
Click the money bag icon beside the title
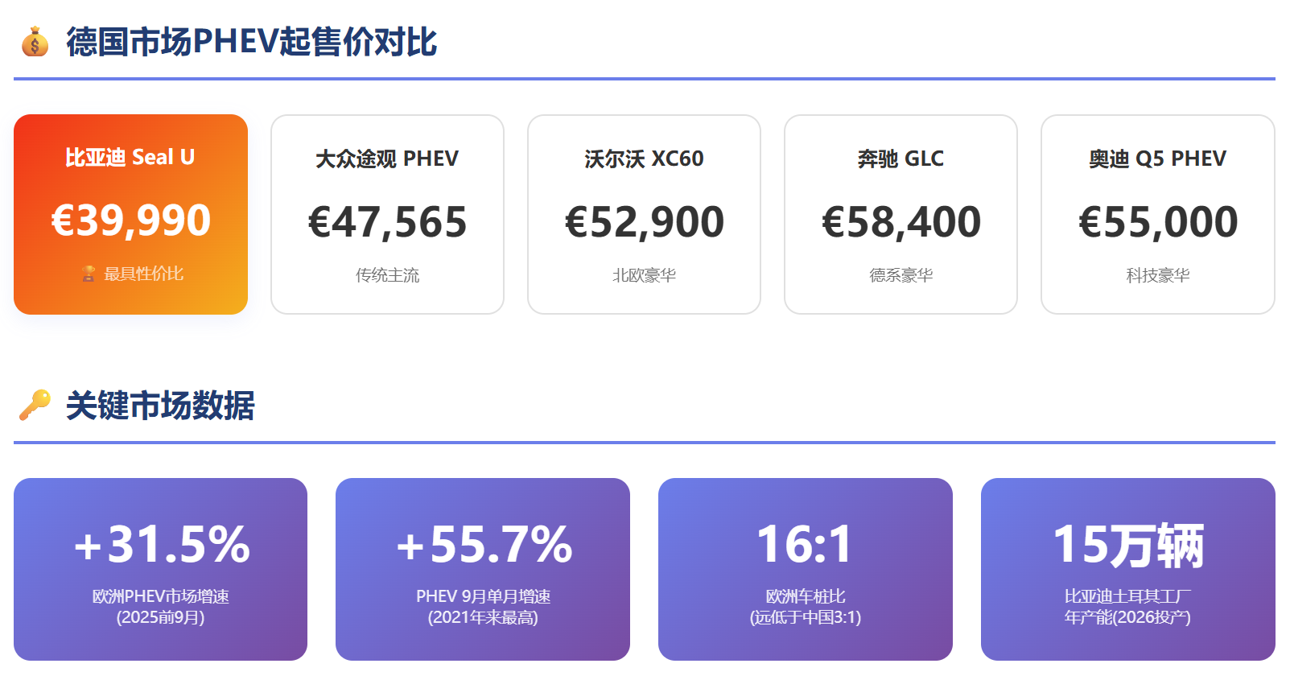coord(35,42)
